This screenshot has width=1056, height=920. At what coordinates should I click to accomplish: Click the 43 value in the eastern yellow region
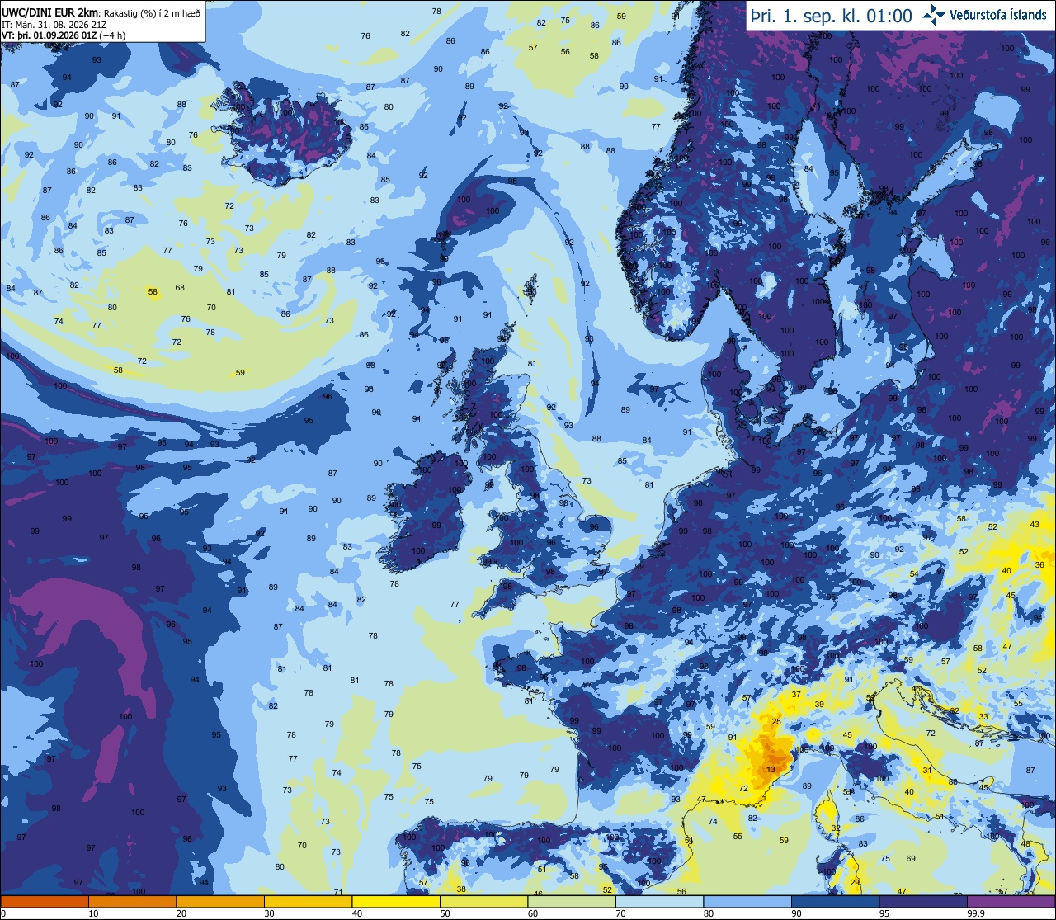coord(1035,525)
